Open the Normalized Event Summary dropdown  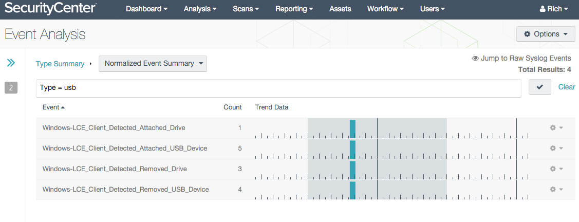tap(153, 64)
